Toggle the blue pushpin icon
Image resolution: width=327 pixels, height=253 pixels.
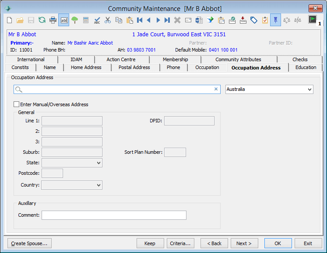[275, 20]
